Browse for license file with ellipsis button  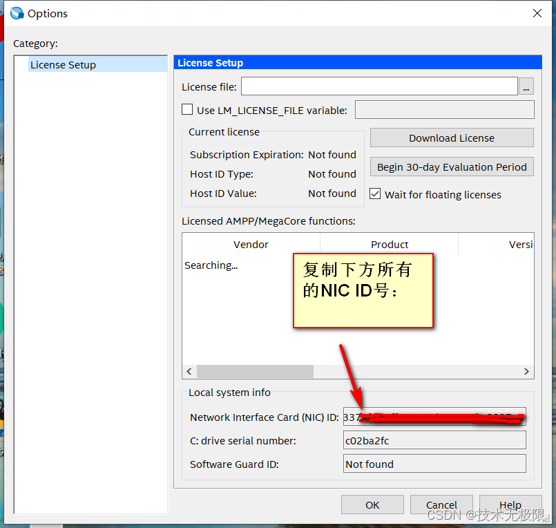pos(526,86)
